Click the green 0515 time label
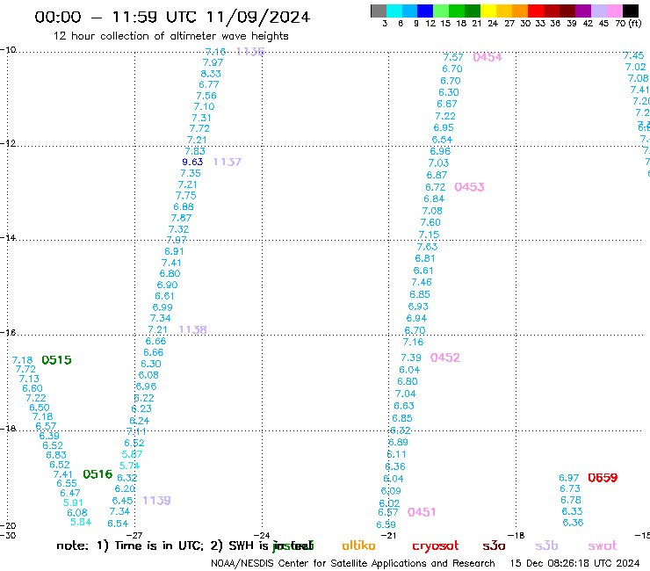Image resolution: width=650 pixels, height=571 pixels. pyautogui.click(x=57, y=360)
